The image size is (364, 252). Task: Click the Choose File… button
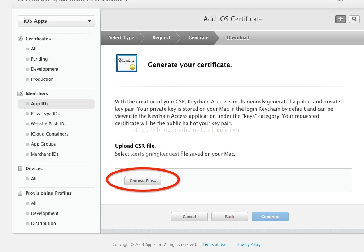(x=143, y=181)
